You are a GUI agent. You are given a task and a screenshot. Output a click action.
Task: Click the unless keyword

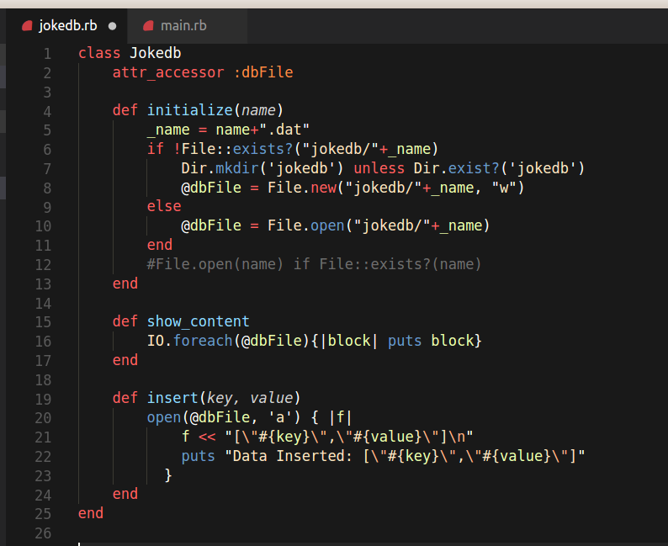click(x=379, y=168)
